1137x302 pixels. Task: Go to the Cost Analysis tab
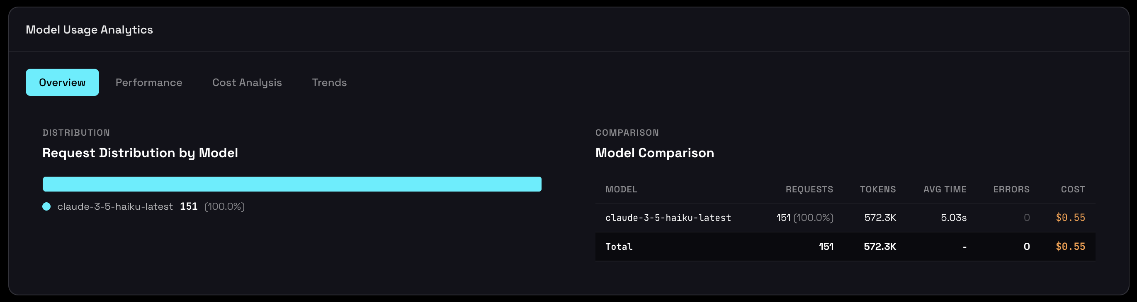[247, 82]
